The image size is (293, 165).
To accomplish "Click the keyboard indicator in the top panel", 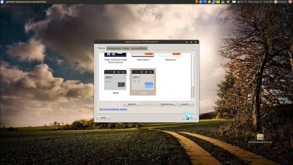I will click(234, 2).
